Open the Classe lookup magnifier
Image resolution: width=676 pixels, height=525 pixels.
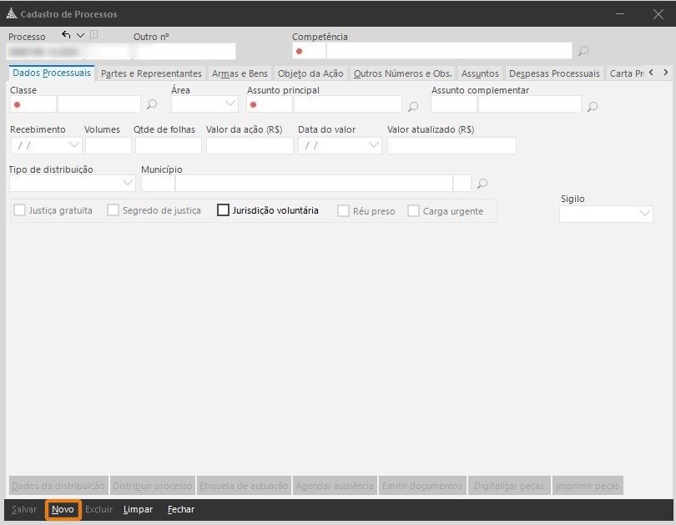click(152, 105)
